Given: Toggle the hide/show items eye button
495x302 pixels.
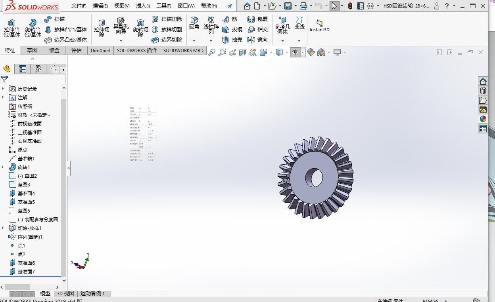Looking at the screenshot, I should [295, 52].
